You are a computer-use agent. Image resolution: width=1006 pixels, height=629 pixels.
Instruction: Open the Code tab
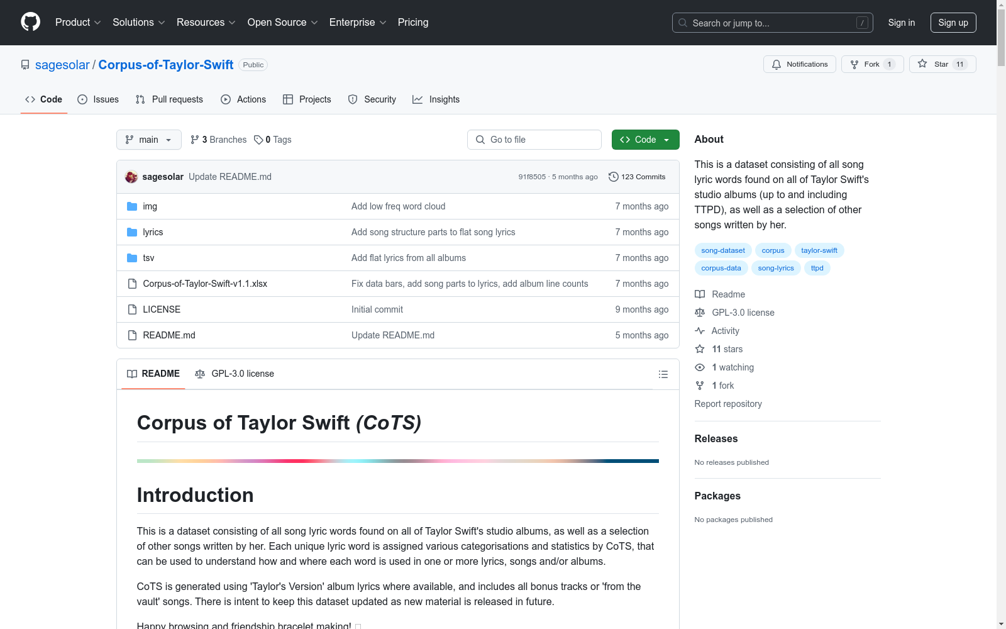pyautogui.click(x=43, y=99)
